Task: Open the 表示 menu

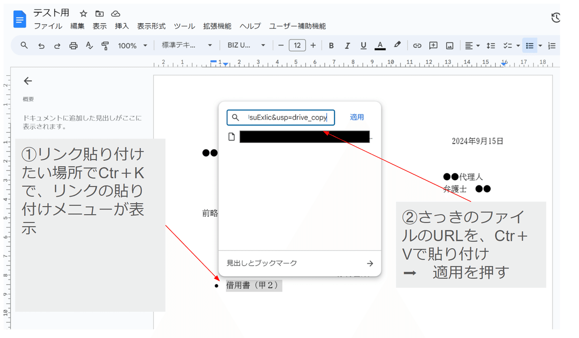Action: pos(99,26)
